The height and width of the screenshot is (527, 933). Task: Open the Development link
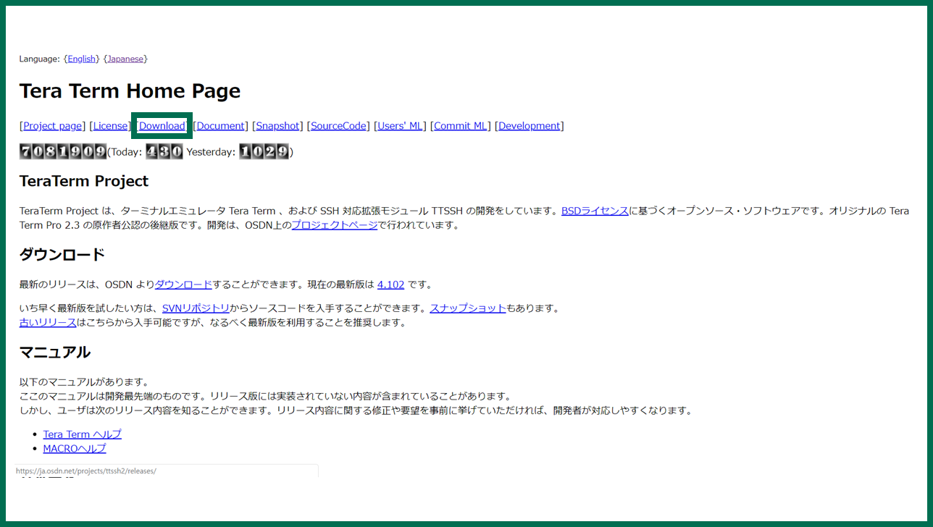click(530, 126)
